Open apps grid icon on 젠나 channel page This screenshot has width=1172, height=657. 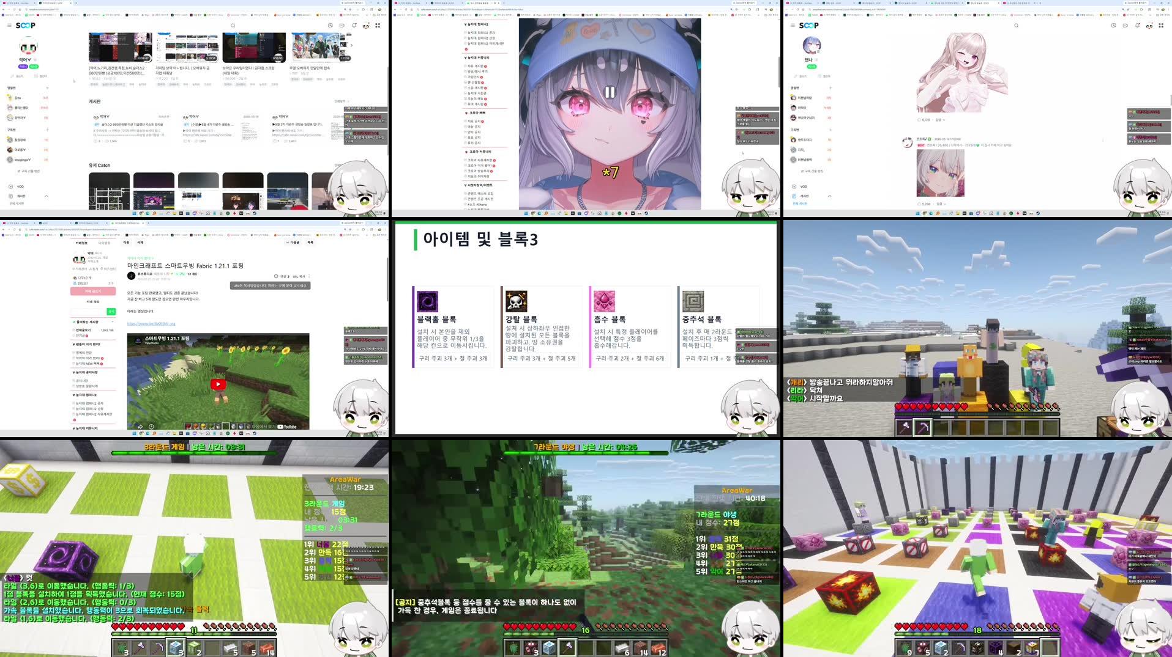click(1161, 26)
